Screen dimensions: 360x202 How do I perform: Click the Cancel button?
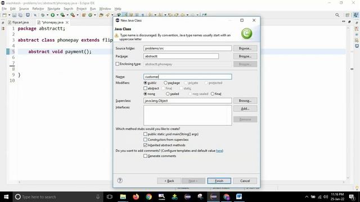pos(245,181)
